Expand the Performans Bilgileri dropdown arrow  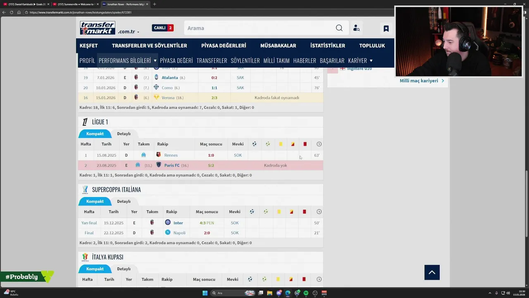pyautogui.click(x=155, y=61)
